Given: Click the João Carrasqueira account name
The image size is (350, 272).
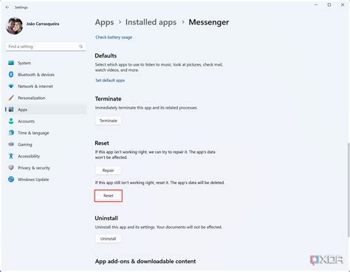Looking at the screenshot, I should pos(43,24).
